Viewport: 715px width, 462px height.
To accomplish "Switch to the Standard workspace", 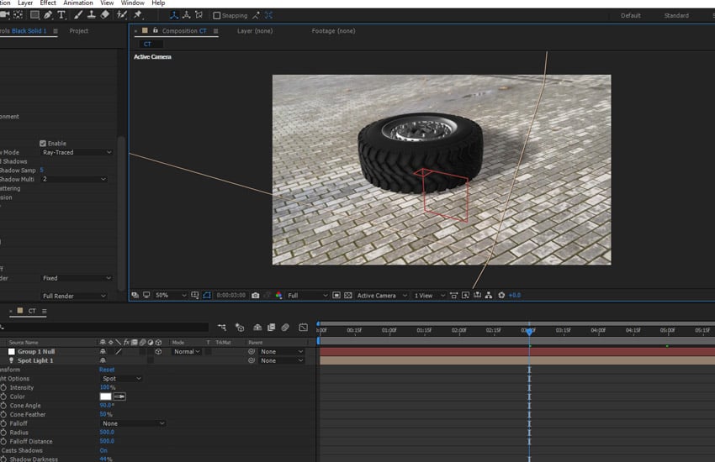I will tap(676, 15).
